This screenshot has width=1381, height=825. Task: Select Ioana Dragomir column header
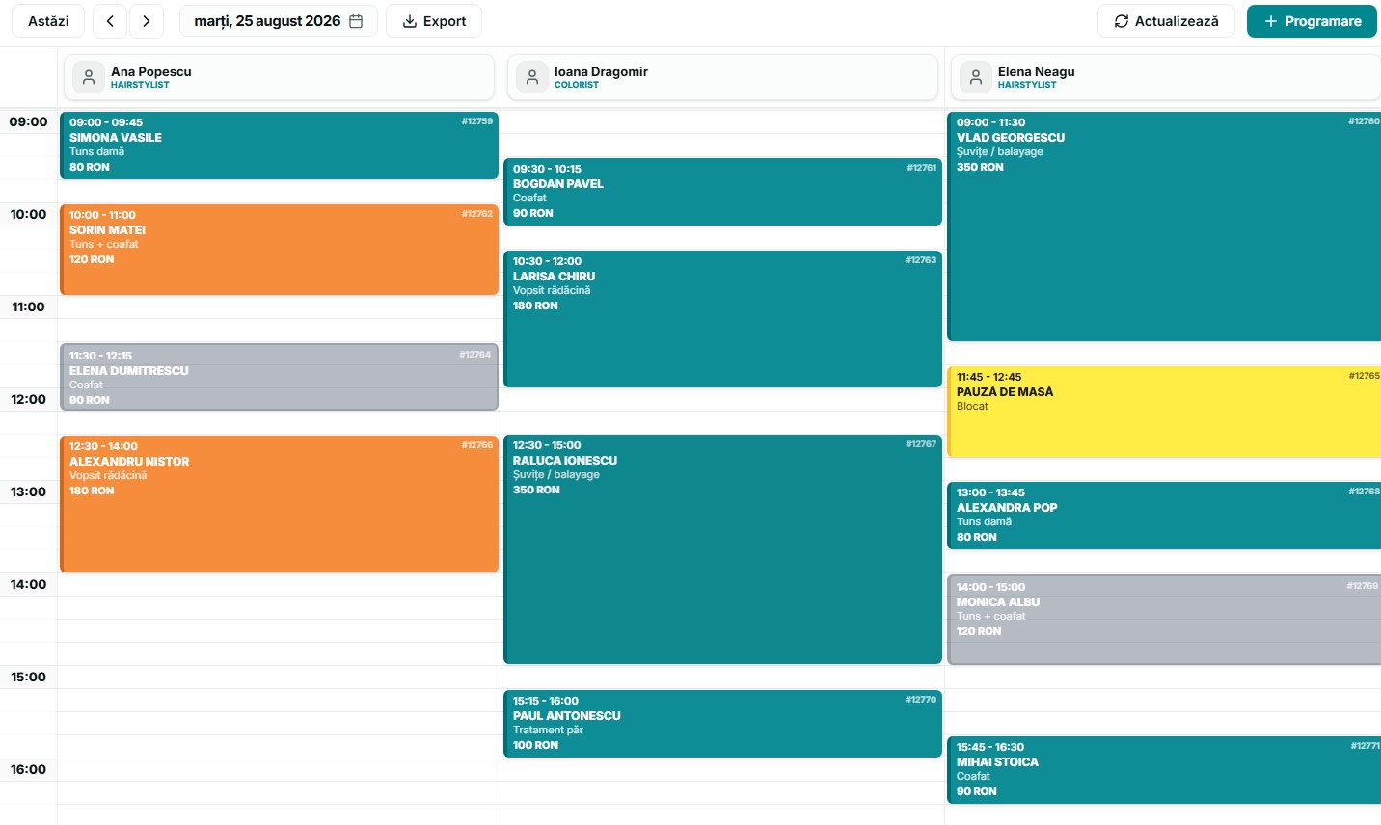pos(723,77)
